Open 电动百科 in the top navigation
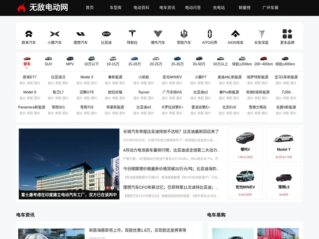The image size is (319, 239). 141,8
